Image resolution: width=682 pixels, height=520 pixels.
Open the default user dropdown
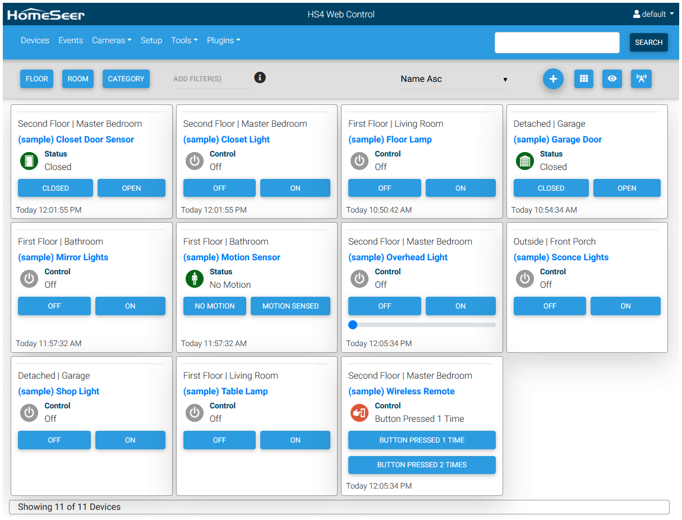(x=653, y=14)
